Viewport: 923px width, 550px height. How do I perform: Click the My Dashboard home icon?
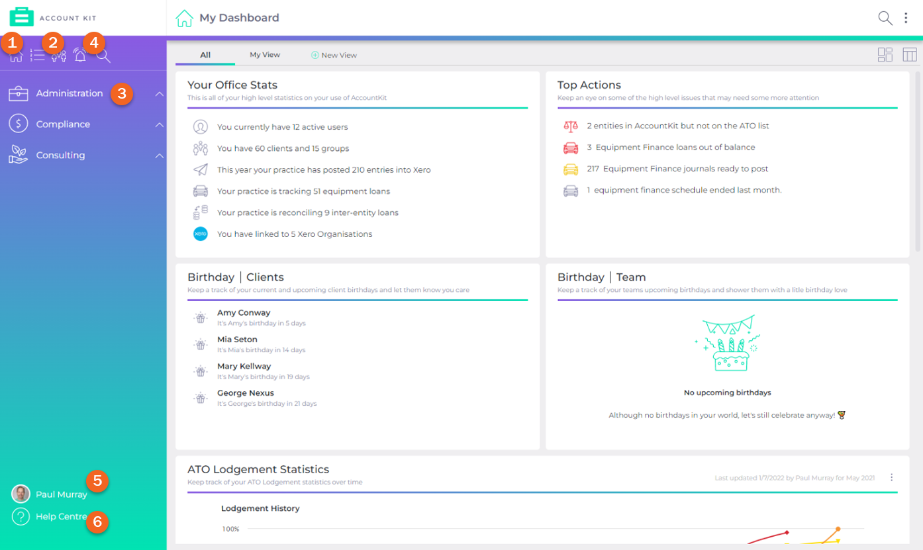pos(184,18)
